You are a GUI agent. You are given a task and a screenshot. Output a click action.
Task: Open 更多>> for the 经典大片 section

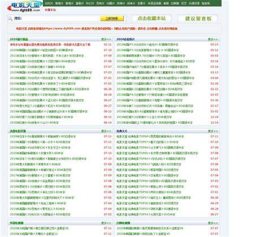pos(213,131)
